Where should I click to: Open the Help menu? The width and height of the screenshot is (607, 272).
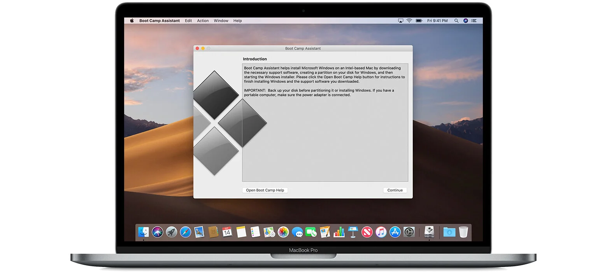[237, 21]
